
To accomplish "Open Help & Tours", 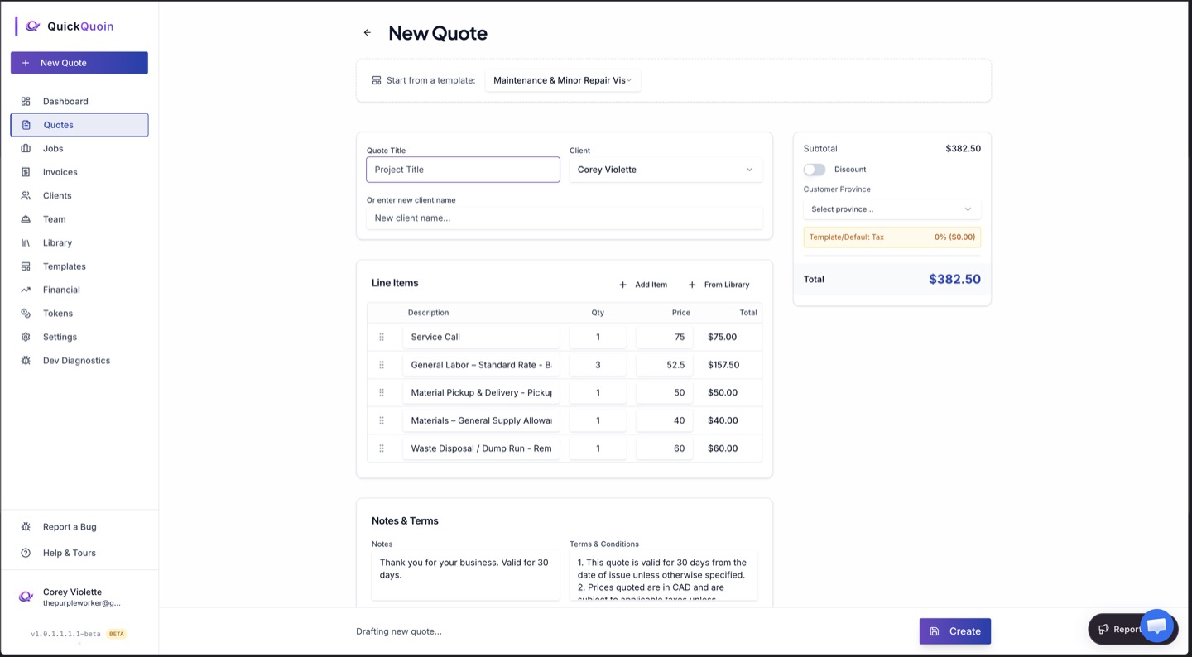I will pyautogui.click(x=79, y=553).
